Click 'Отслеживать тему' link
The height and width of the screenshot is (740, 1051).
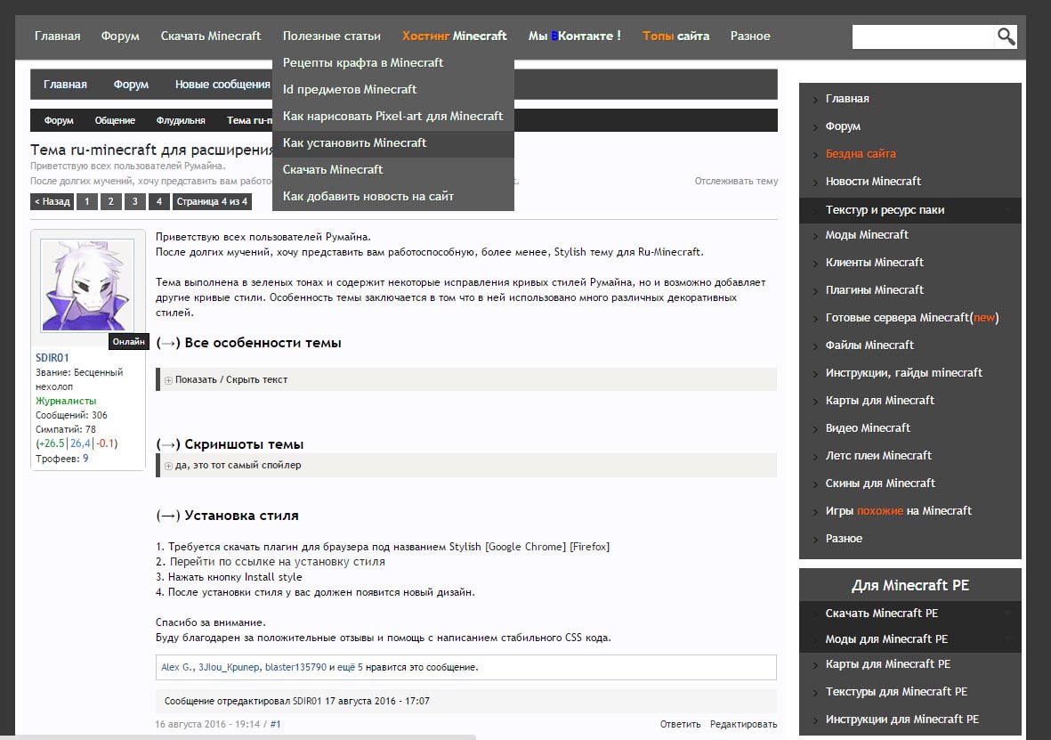736,181
